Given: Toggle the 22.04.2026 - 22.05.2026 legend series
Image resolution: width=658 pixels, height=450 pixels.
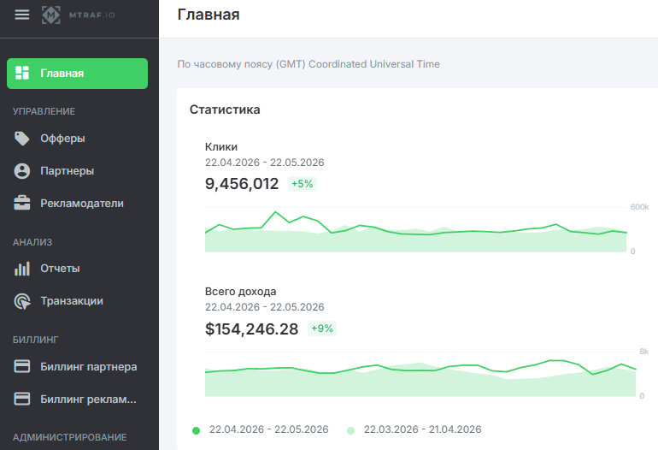Looking at the screenshot, I should pos(260,429).
